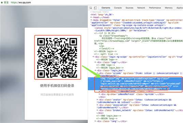Click the wx.qq.com URL in address bar

pos(21,2)
